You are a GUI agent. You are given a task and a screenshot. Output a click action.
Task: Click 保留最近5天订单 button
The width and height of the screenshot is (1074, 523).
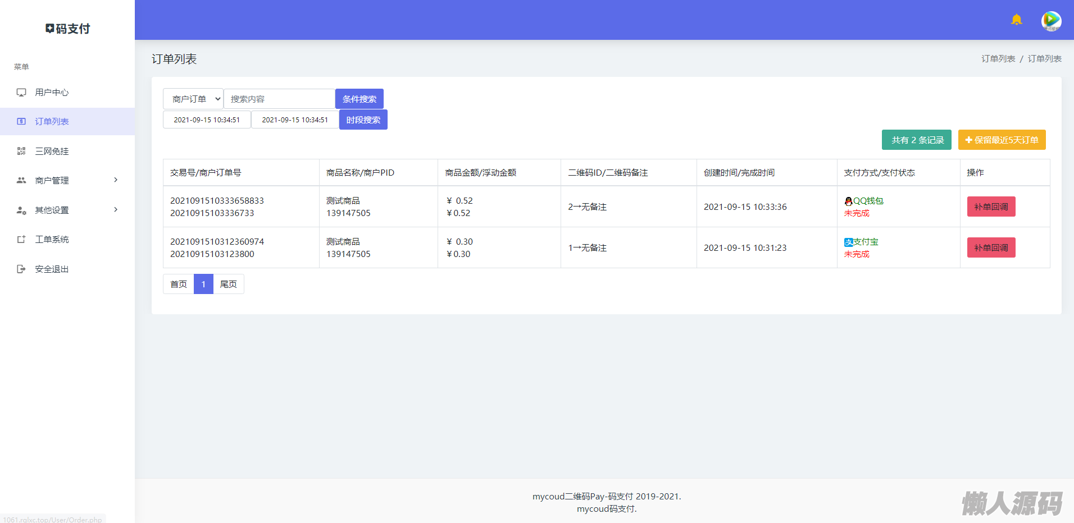(x=1002, y=140)
